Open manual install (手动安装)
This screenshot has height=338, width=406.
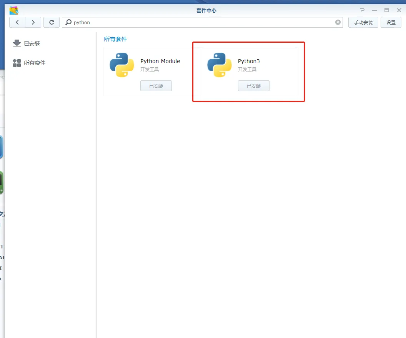click(363, 23)
